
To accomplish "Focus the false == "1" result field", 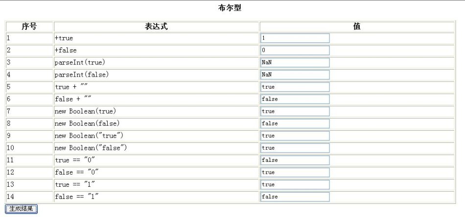I will (x=295, y=197).
